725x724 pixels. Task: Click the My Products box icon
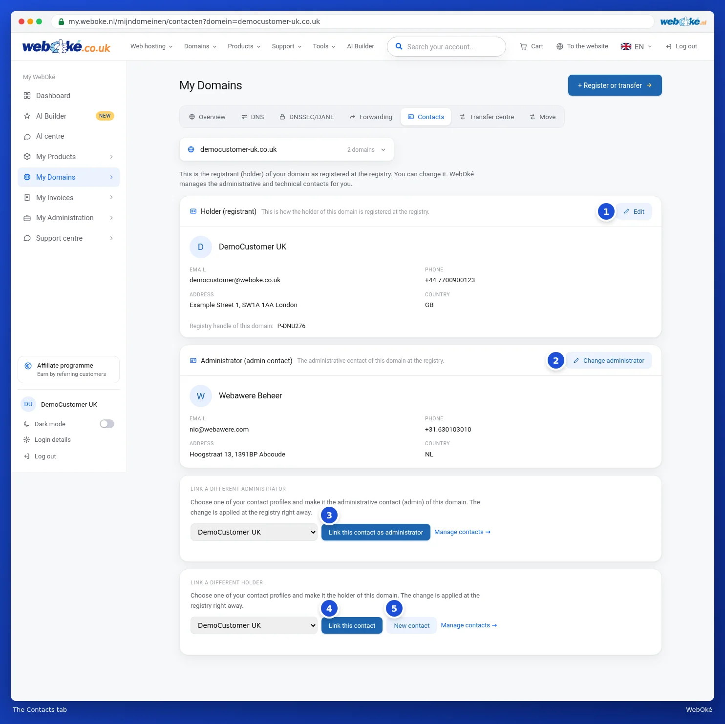pyautogui.click(x=27, y=157)
